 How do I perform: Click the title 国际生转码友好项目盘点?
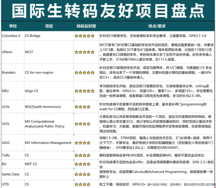tap(108, 11)
